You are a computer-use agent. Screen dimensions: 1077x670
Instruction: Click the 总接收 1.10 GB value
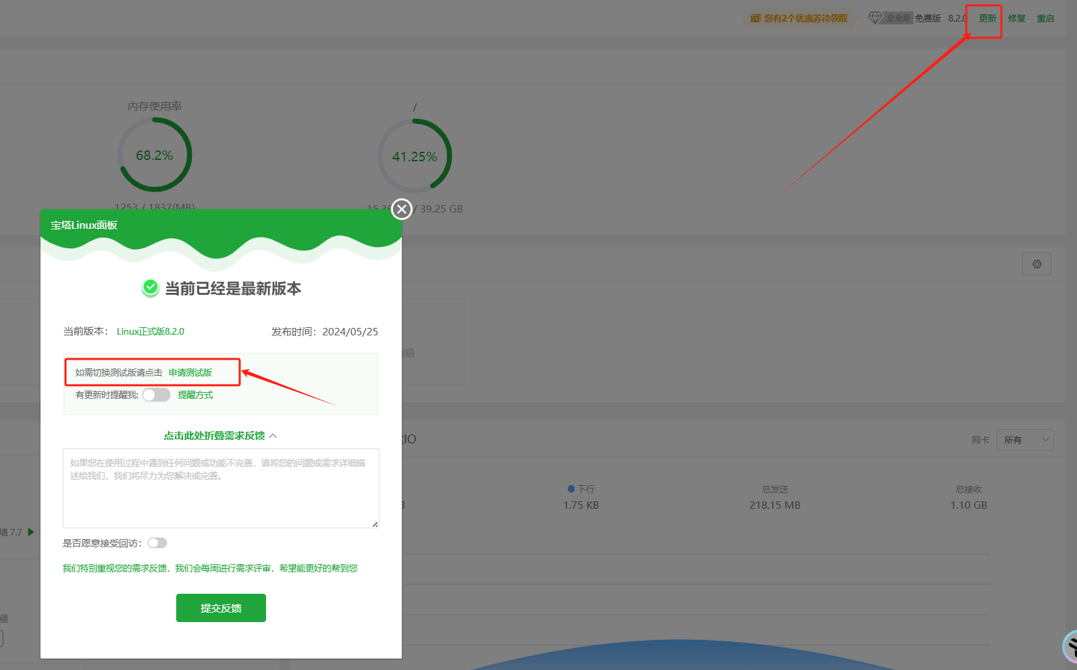(968, 505)
